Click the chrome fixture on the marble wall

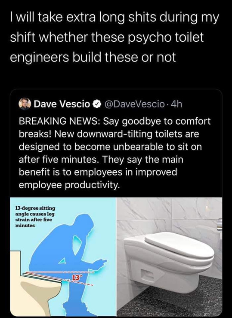219,224
